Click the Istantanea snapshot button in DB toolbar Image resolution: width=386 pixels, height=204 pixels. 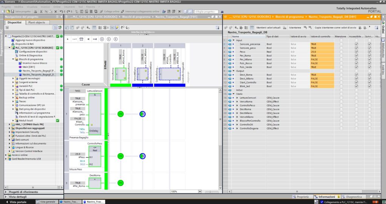295,28
